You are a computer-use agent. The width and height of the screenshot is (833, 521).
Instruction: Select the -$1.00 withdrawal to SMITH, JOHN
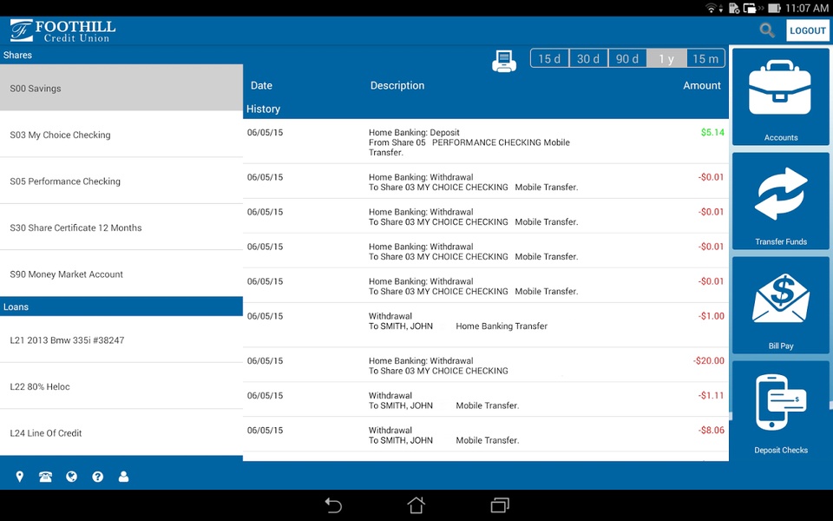tap(486, 325)
